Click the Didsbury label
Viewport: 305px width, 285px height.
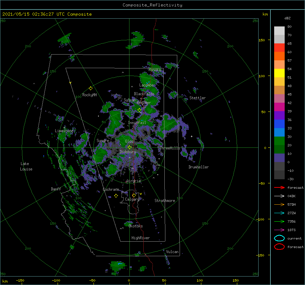128,152
